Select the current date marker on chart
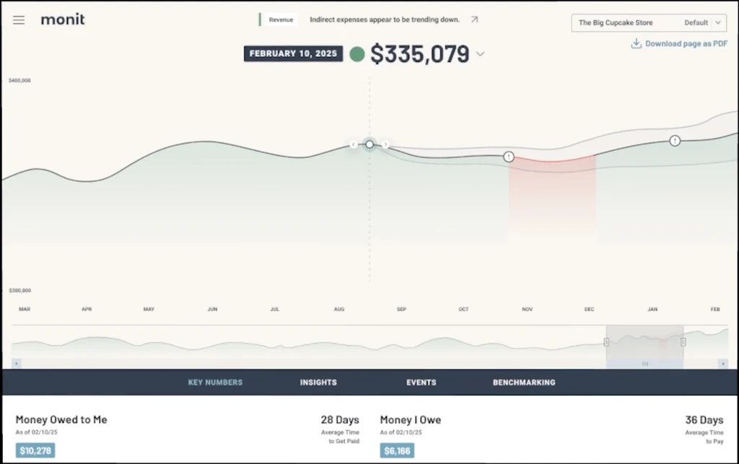 pyautogui.click(x=369, y=144)
